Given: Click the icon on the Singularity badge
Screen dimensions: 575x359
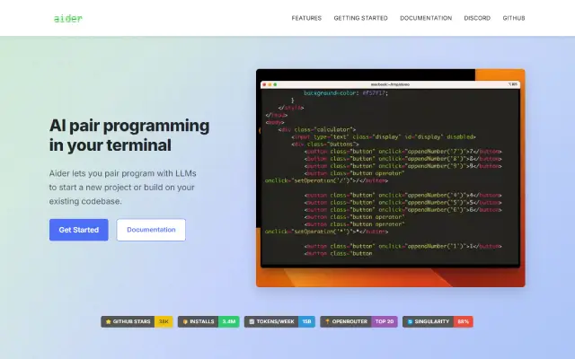Looking at the screenshot, I should pyautogui.click(x=410, y=321).
